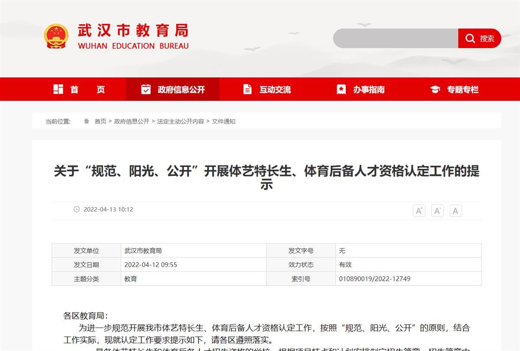Reset font size with plain A button
This screenshot has width=520, height=351.
coord(455,211)
